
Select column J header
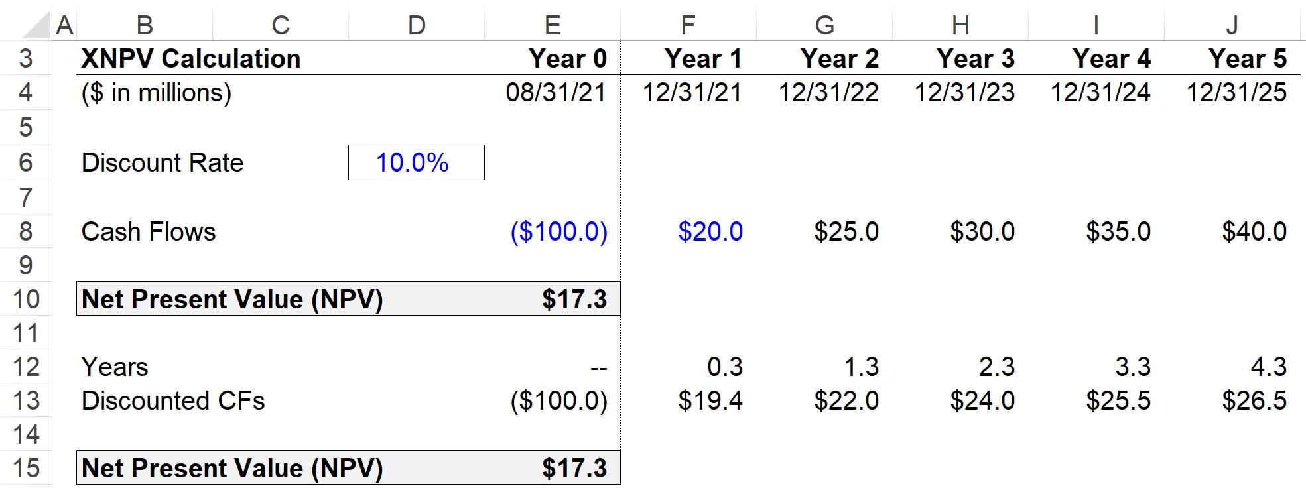[1232, 25]
